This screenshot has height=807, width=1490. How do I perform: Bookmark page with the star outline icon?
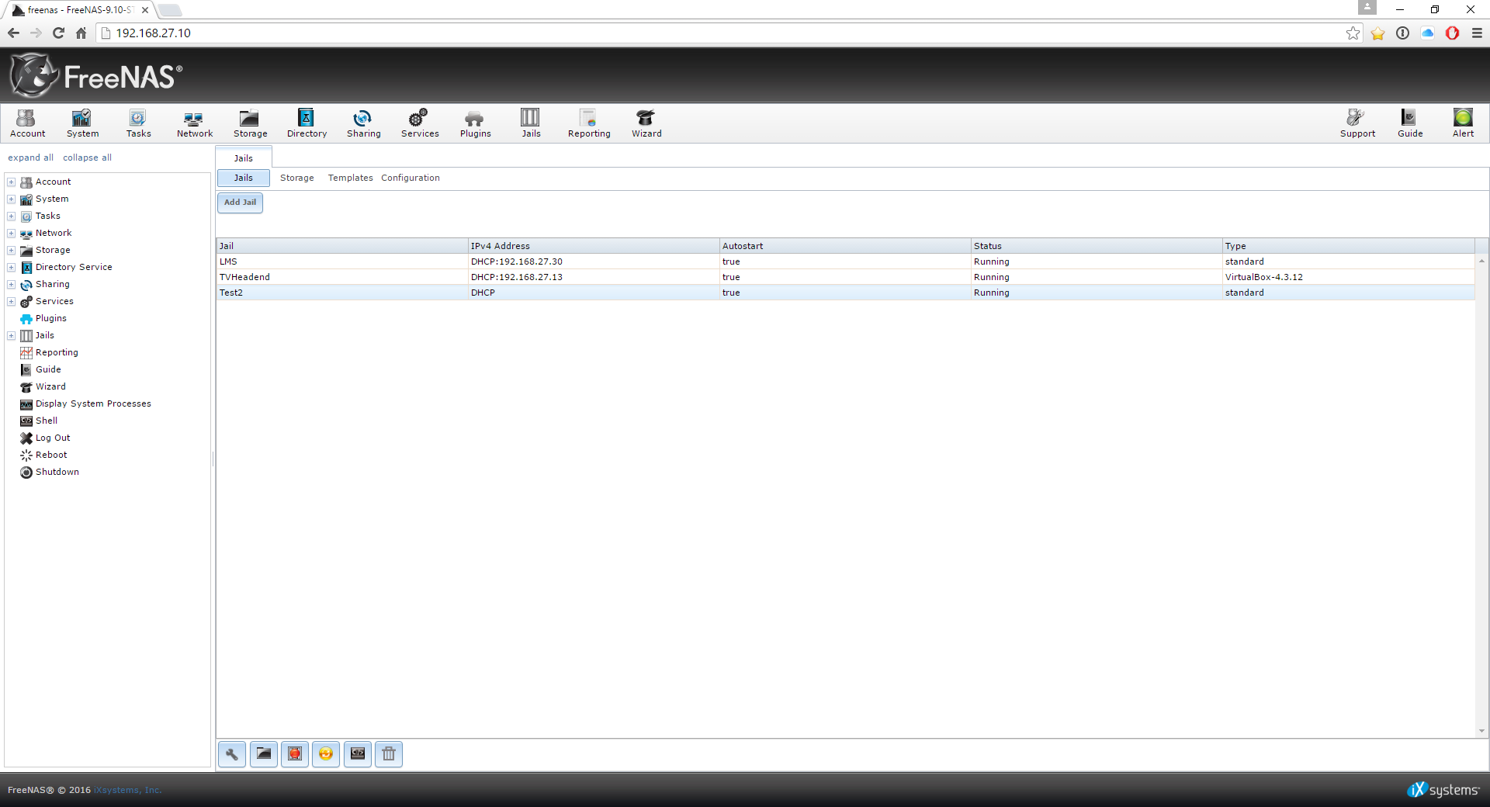(x=1353, y=33)
